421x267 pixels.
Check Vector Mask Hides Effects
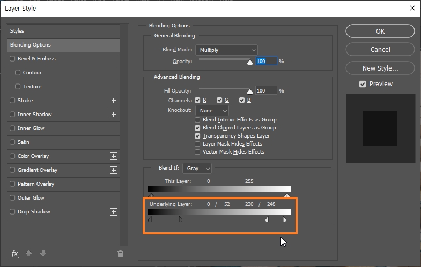click(x=197, y=152)
